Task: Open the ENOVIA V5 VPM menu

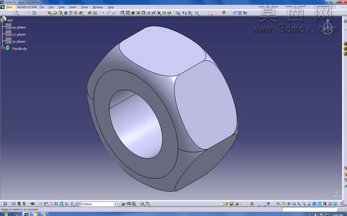Action: pyautogui.click(x=27, y=7)
